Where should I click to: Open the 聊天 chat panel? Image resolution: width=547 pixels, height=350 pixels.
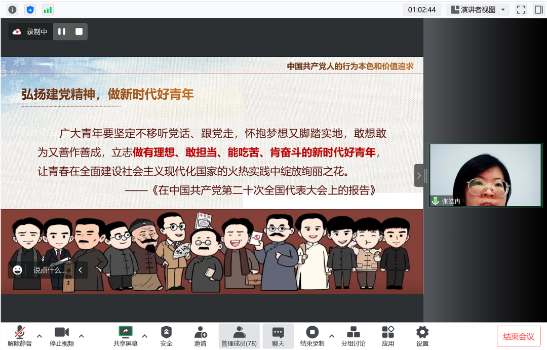pos(278,336)
